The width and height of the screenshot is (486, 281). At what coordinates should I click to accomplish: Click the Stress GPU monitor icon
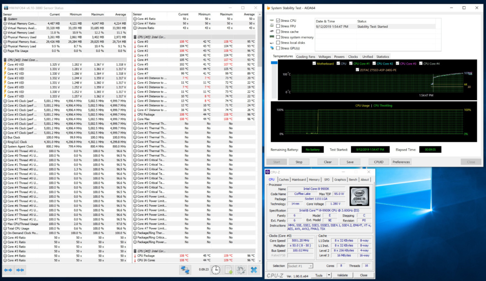tap(272, 48)
